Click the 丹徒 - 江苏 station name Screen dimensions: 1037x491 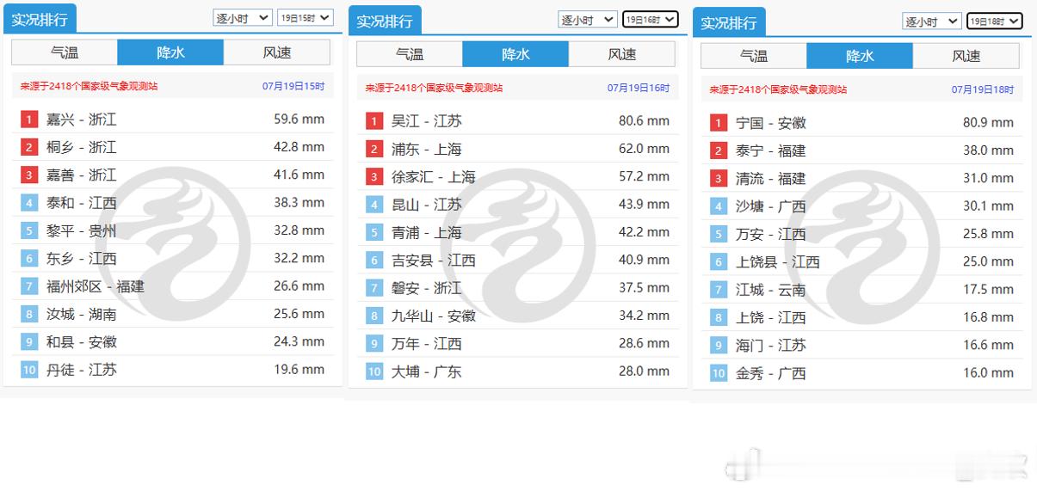coord(81,370)
